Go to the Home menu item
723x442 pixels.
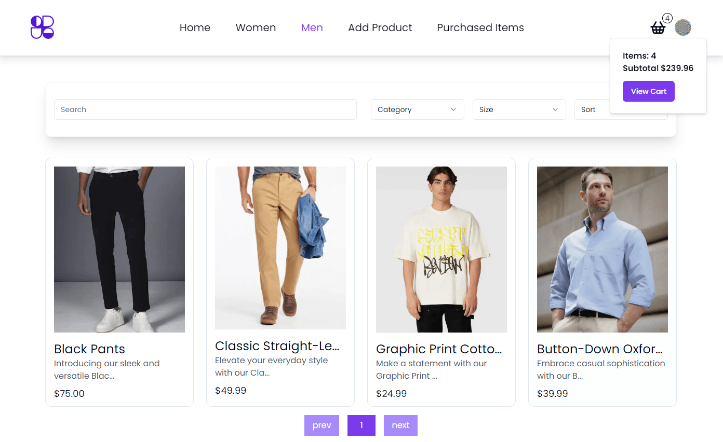pos(195,27)
